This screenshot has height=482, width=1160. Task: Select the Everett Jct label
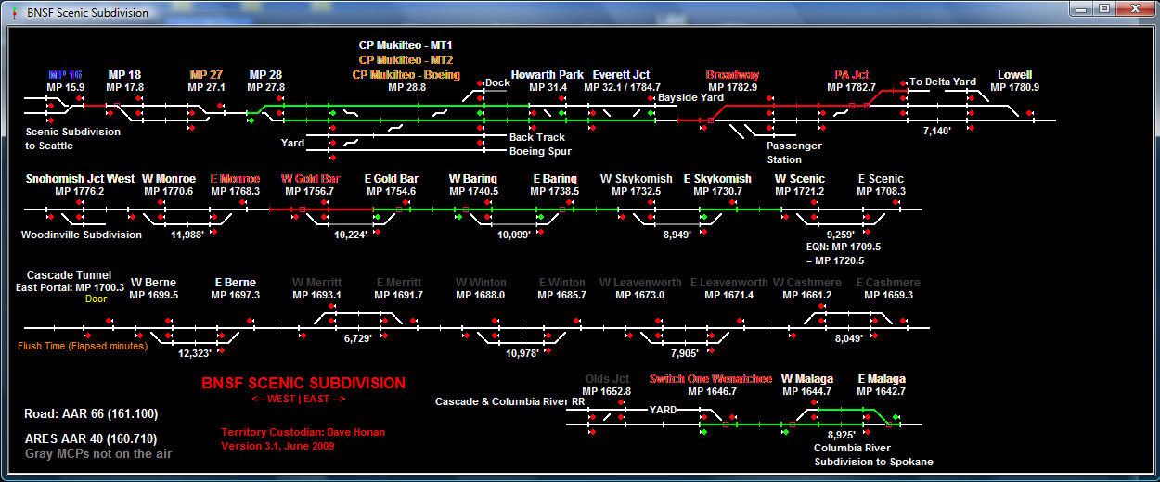click(622, 75)
